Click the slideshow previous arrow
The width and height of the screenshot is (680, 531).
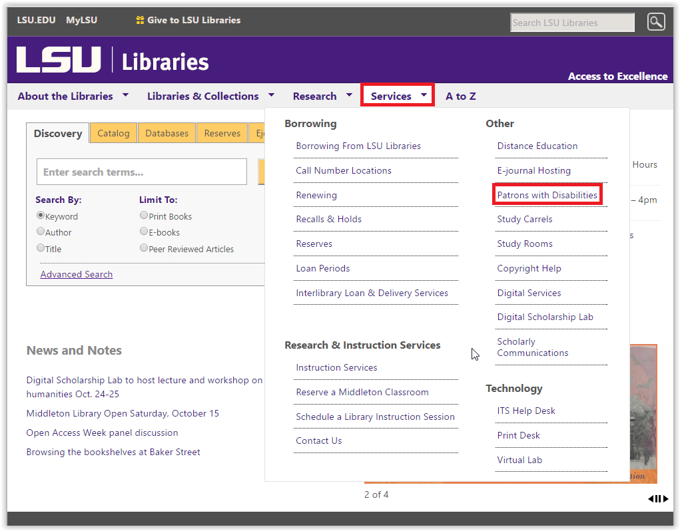click(651, 498)
